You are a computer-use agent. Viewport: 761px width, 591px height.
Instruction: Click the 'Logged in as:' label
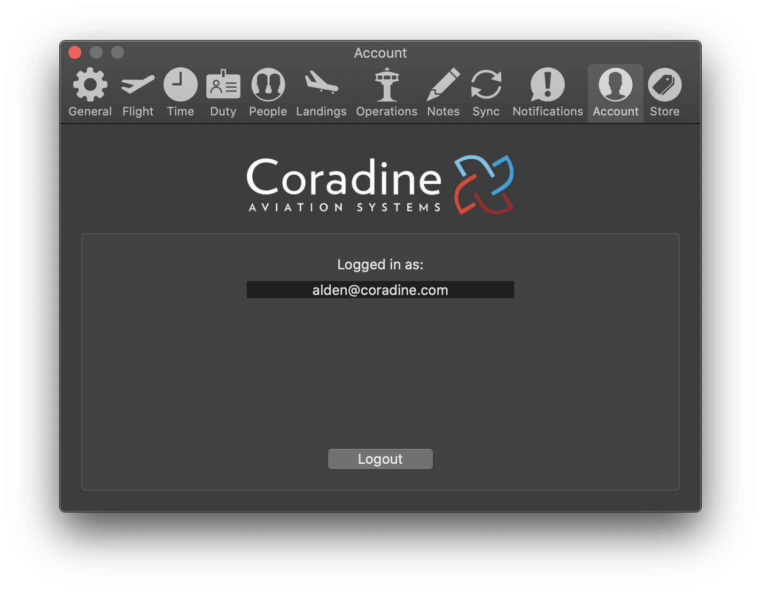pos(381,265)
